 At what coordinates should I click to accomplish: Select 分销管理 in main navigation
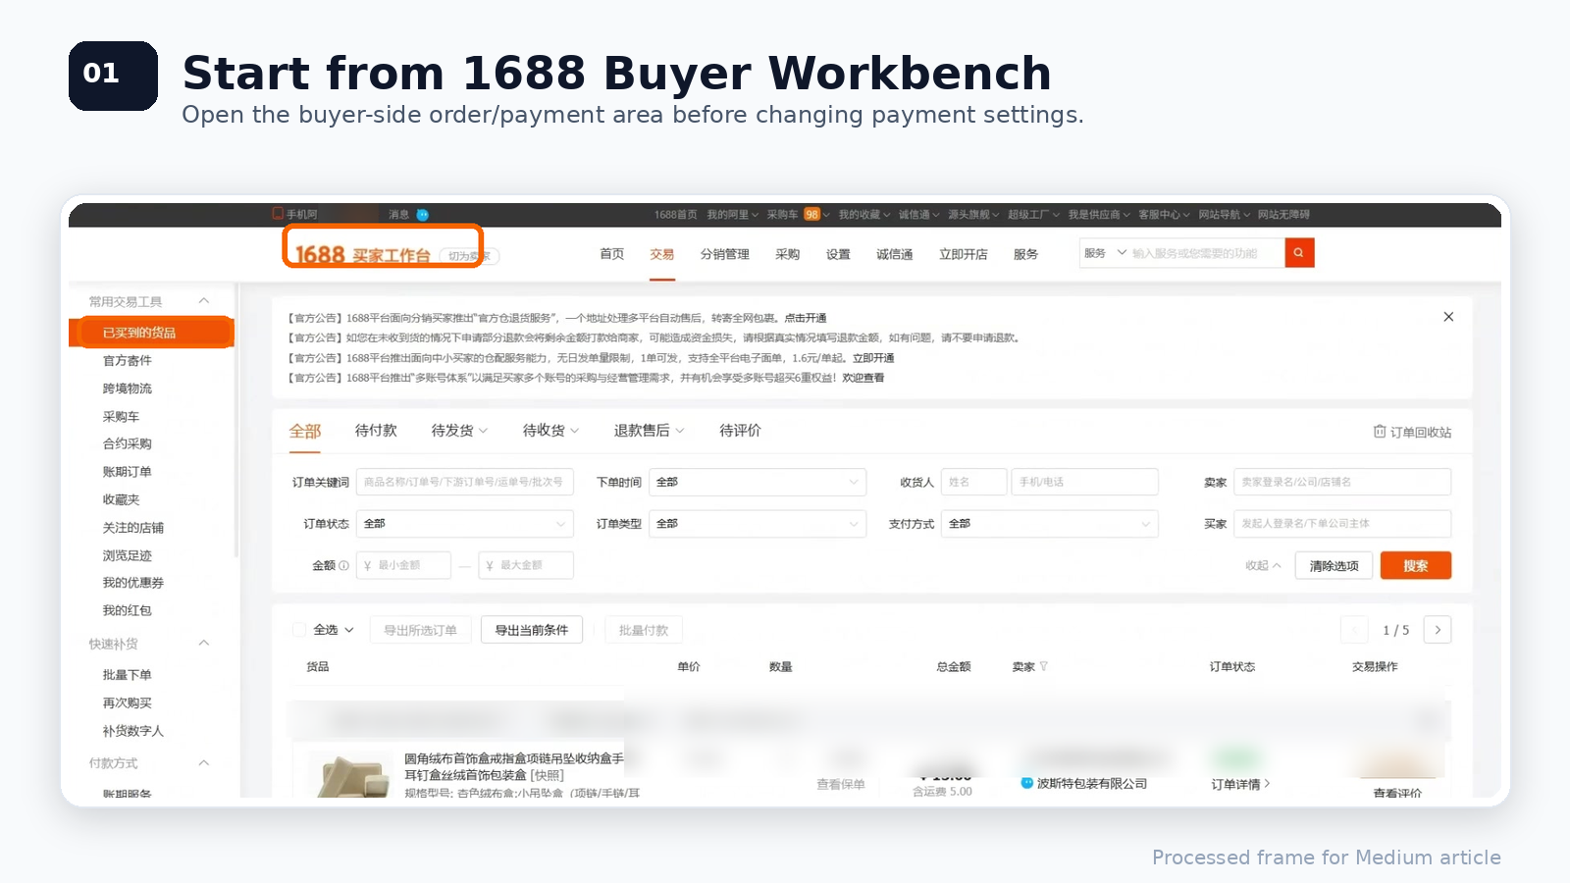tap(725, 254)
